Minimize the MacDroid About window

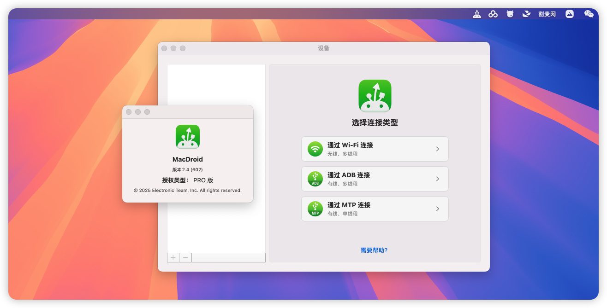[138, 112]
